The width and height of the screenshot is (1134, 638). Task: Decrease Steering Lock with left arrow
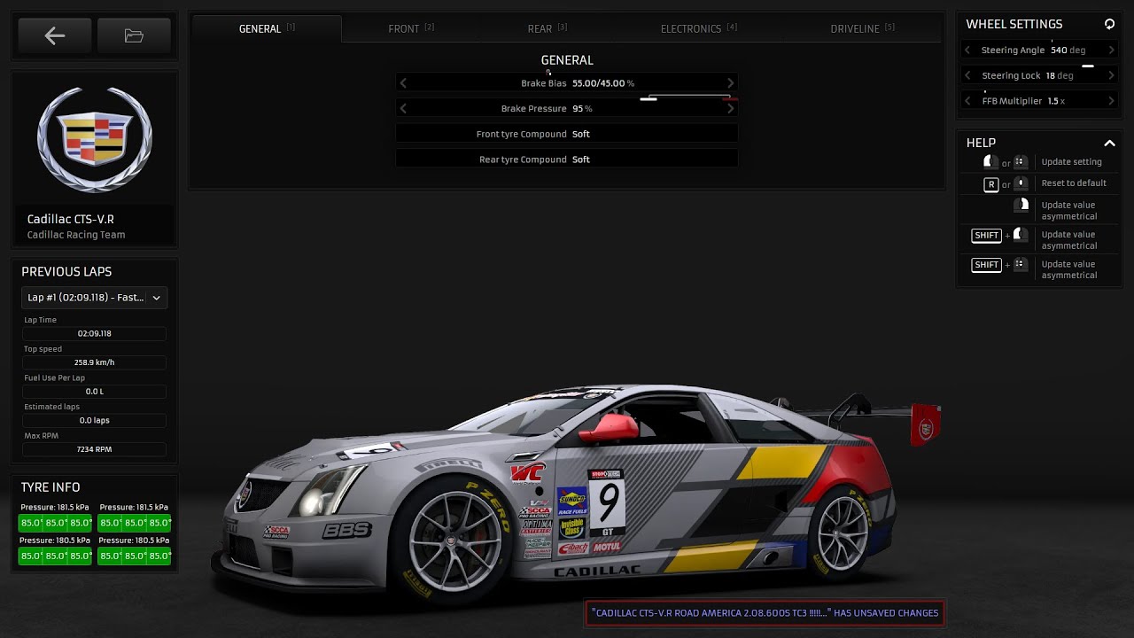tap(967, 75)
